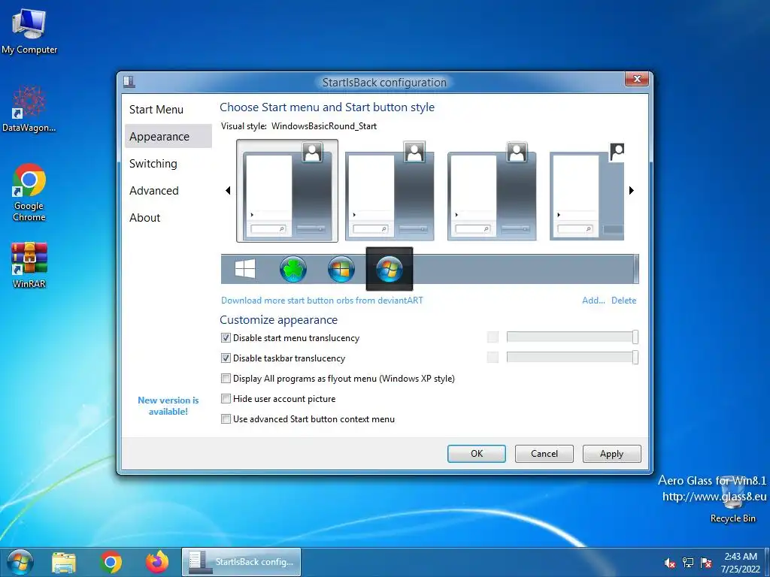Show next visual styles with right arrow

[632, 190]
